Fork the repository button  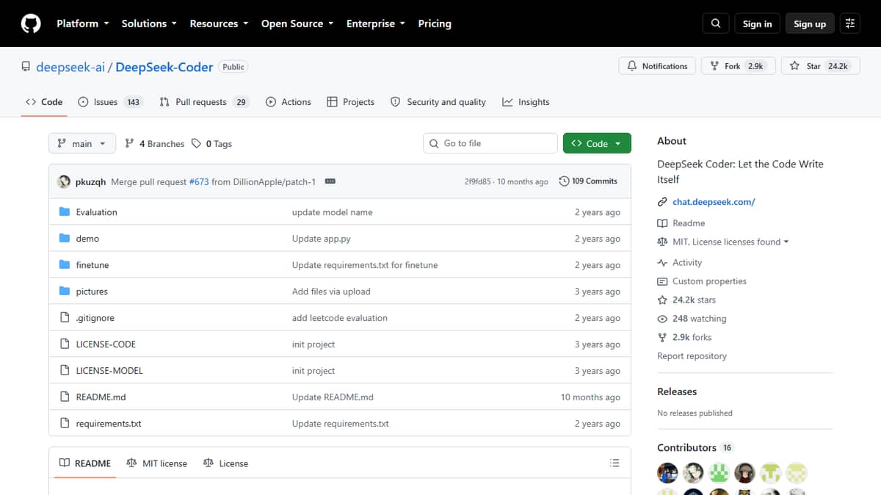[x=738, y=66]
